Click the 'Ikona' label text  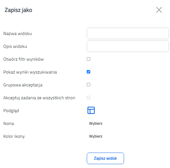8,123
